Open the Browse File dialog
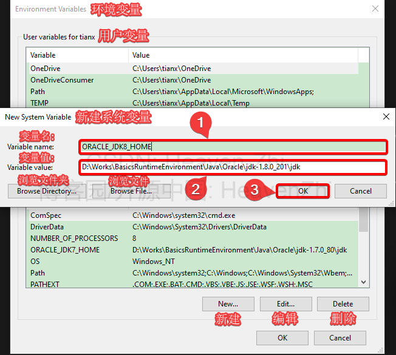Viewport: 396px width, 355px height. 131,191
